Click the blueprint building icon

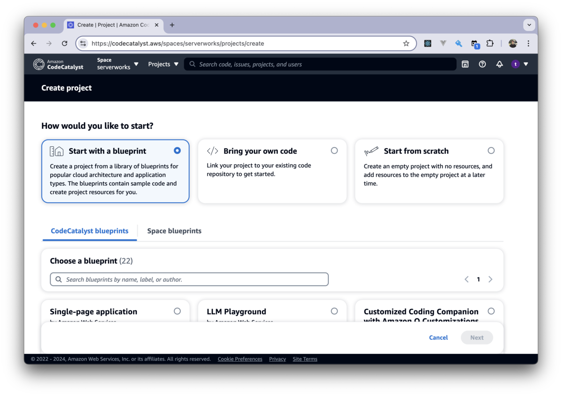click(x=57, y=151)
